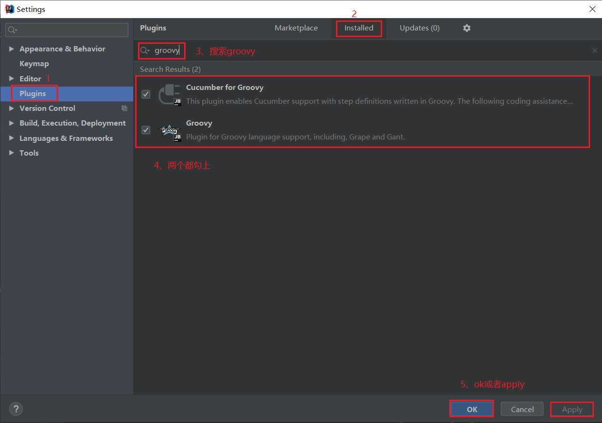Click the Cancel button
602x423 pixels.
point(522,409)
